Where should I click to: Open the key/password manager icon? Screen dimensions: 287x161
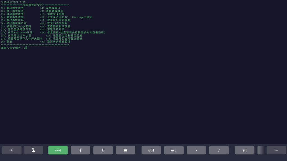click(x=80, y=150)
